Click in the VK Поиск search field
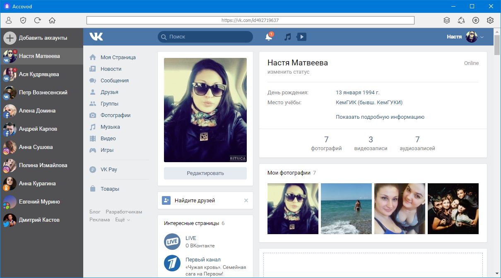The height and width of the screenshot is (278, 501). [205, 37]
